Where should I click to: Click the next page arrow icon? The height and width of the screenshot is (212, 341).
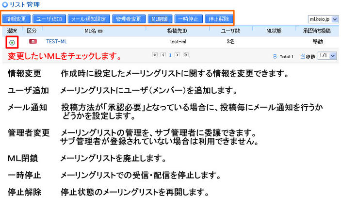click(x=178, y=55)
